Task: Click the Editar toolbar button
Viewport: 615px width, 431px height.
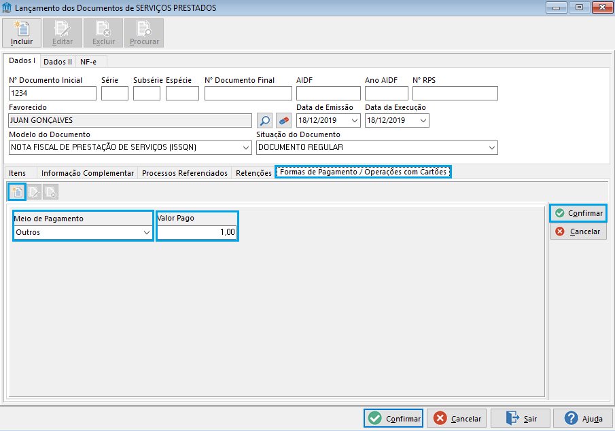Action: pos(63,33)
